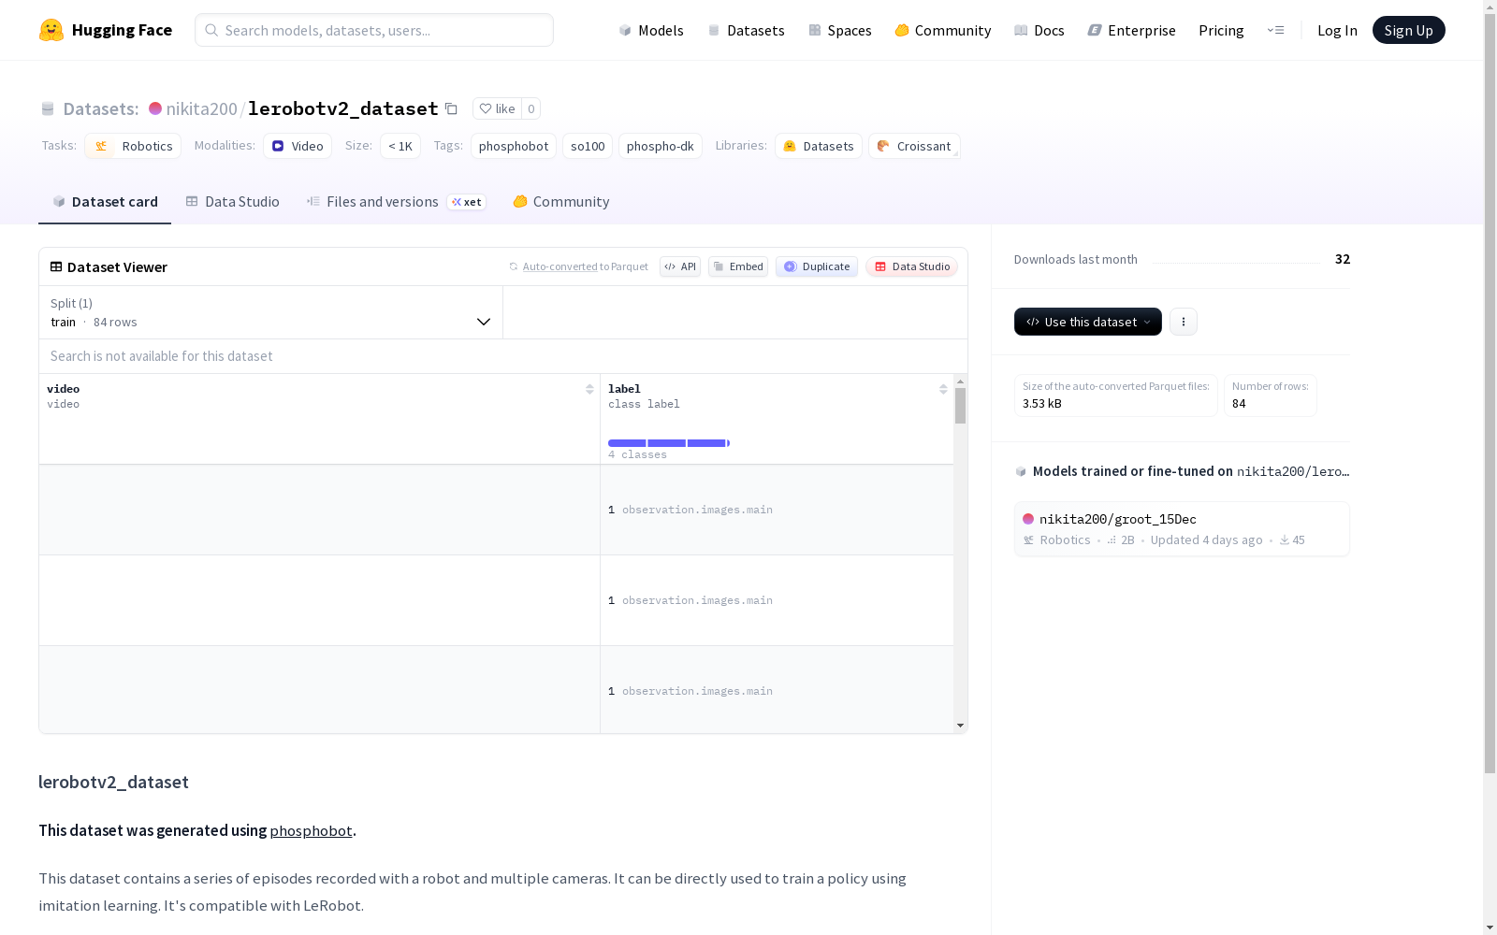Open the phosphobot link in the description
1497x935 pixels.
point(312,830)
